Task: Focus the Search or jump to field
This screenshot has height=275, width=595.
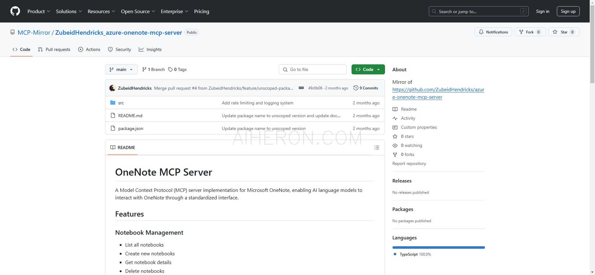Action: 478,11
